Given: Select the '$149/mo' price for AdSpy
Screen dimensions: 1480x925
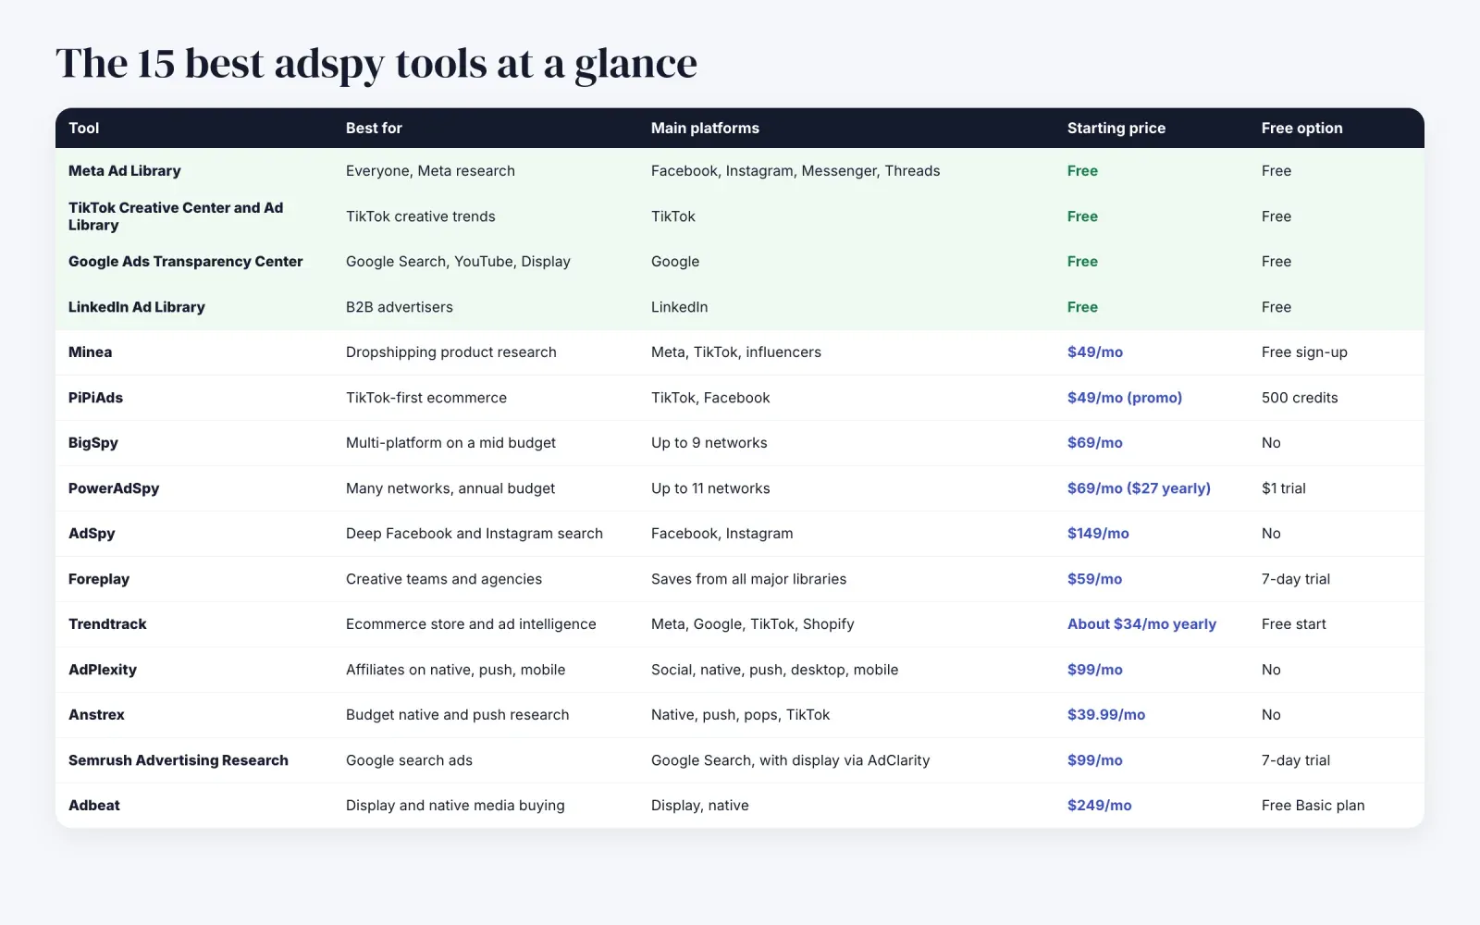Looking at the screenshot, I should [1098, 534].
